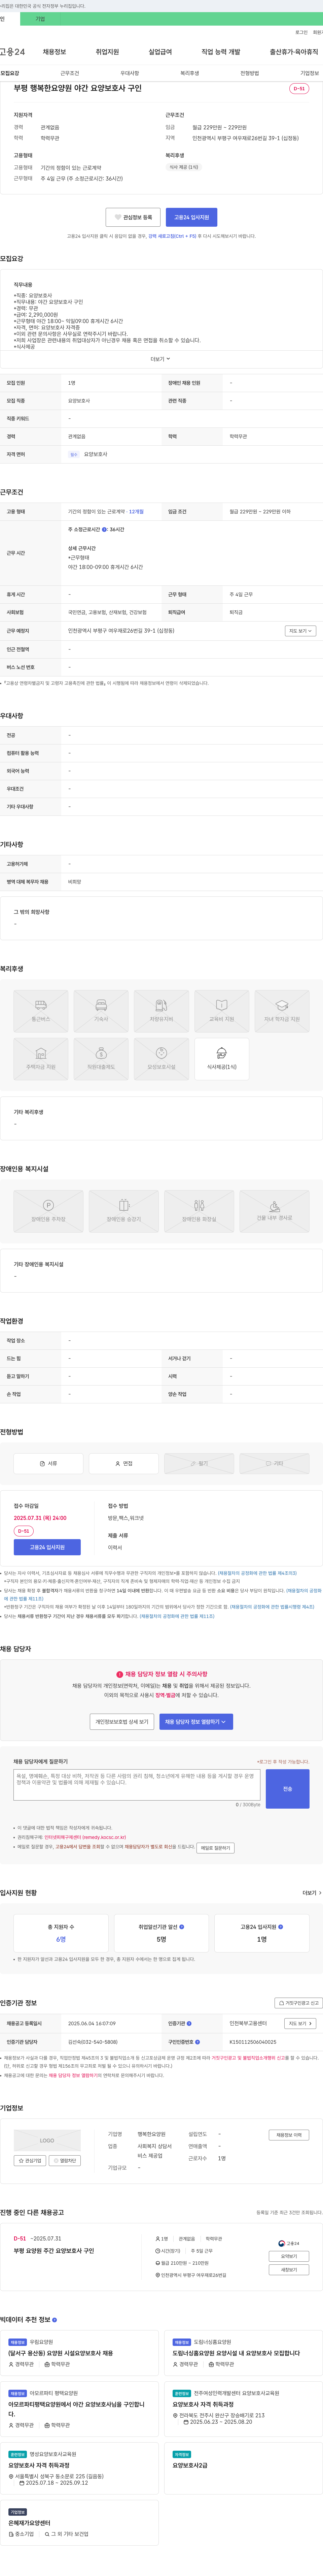Click the 고용24 입사지원 button under deadline
This screenshot has width=323, height=2576.
[47, 1547]
